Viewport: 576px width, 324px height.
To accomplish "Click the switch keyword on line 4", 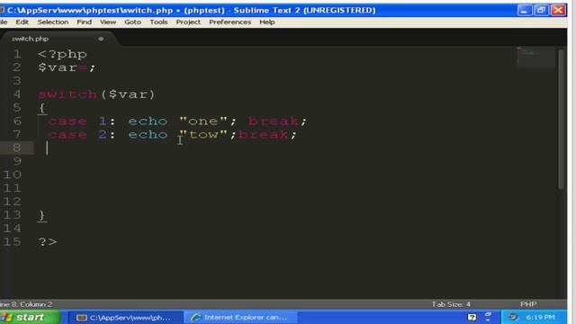I will [x=67, y=94].
